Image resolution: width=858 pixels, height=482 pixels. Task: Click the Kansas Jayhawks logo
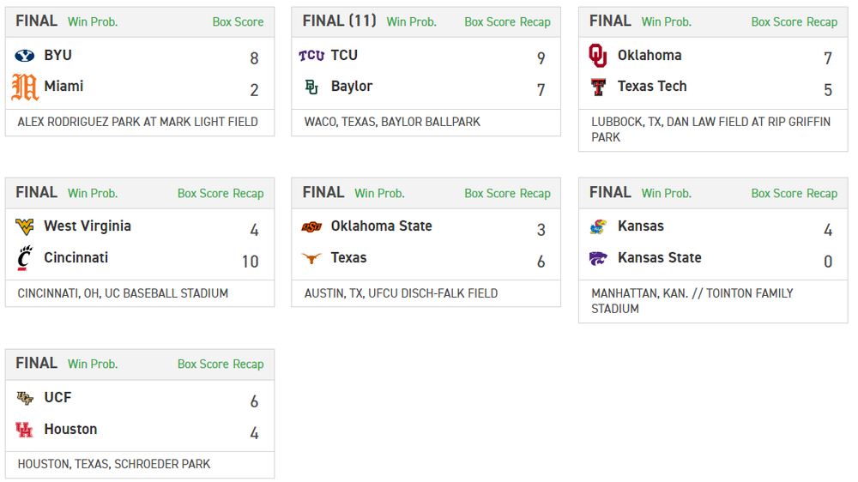click(x=598, y=226)
